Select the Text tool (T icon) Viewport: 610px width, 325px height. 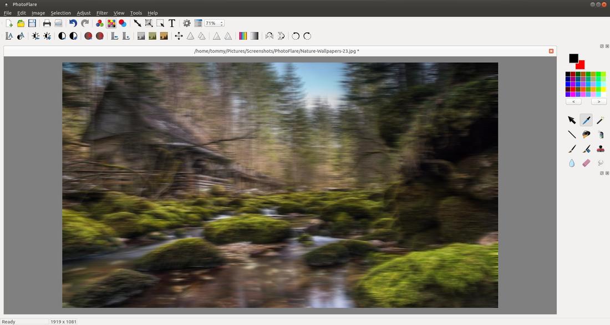(x=171, y=23)
